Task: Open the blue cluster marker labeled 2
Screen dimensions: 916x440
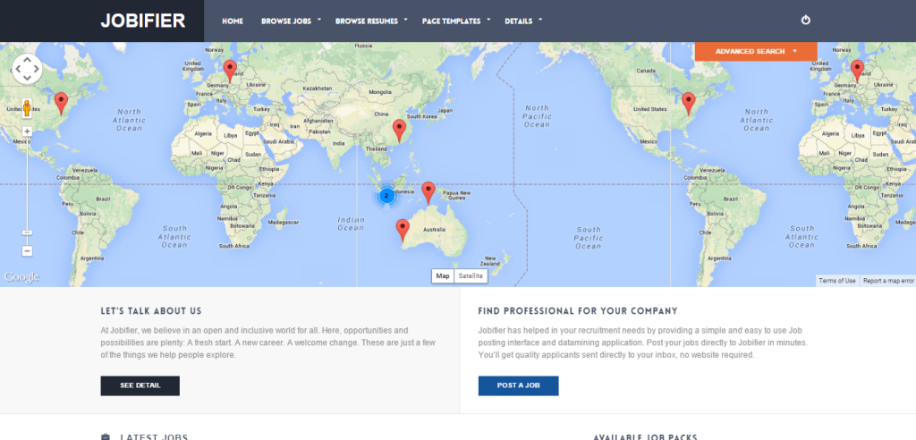Action: tap(386, 196)
